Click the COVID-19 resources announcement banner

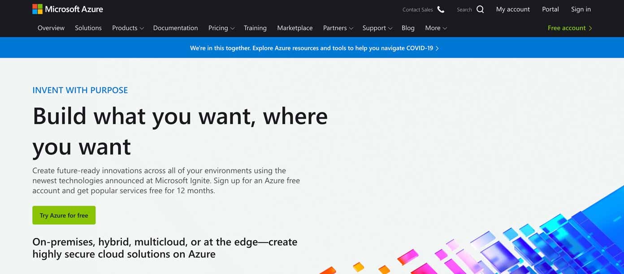[312, 47]
